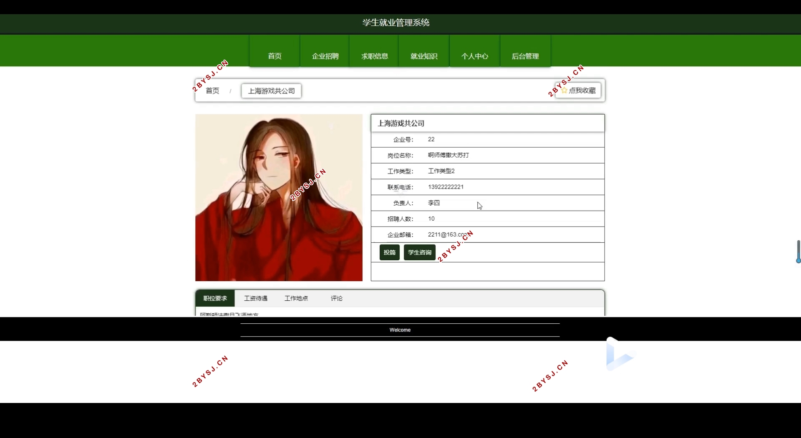The image size is (801, 438).
Task: Click the Welcome footer text
Action: point(400,330)
